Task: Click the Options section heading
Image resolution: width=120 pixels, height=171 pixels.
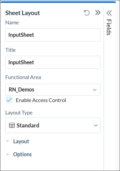Action: [x=22, y=154]
